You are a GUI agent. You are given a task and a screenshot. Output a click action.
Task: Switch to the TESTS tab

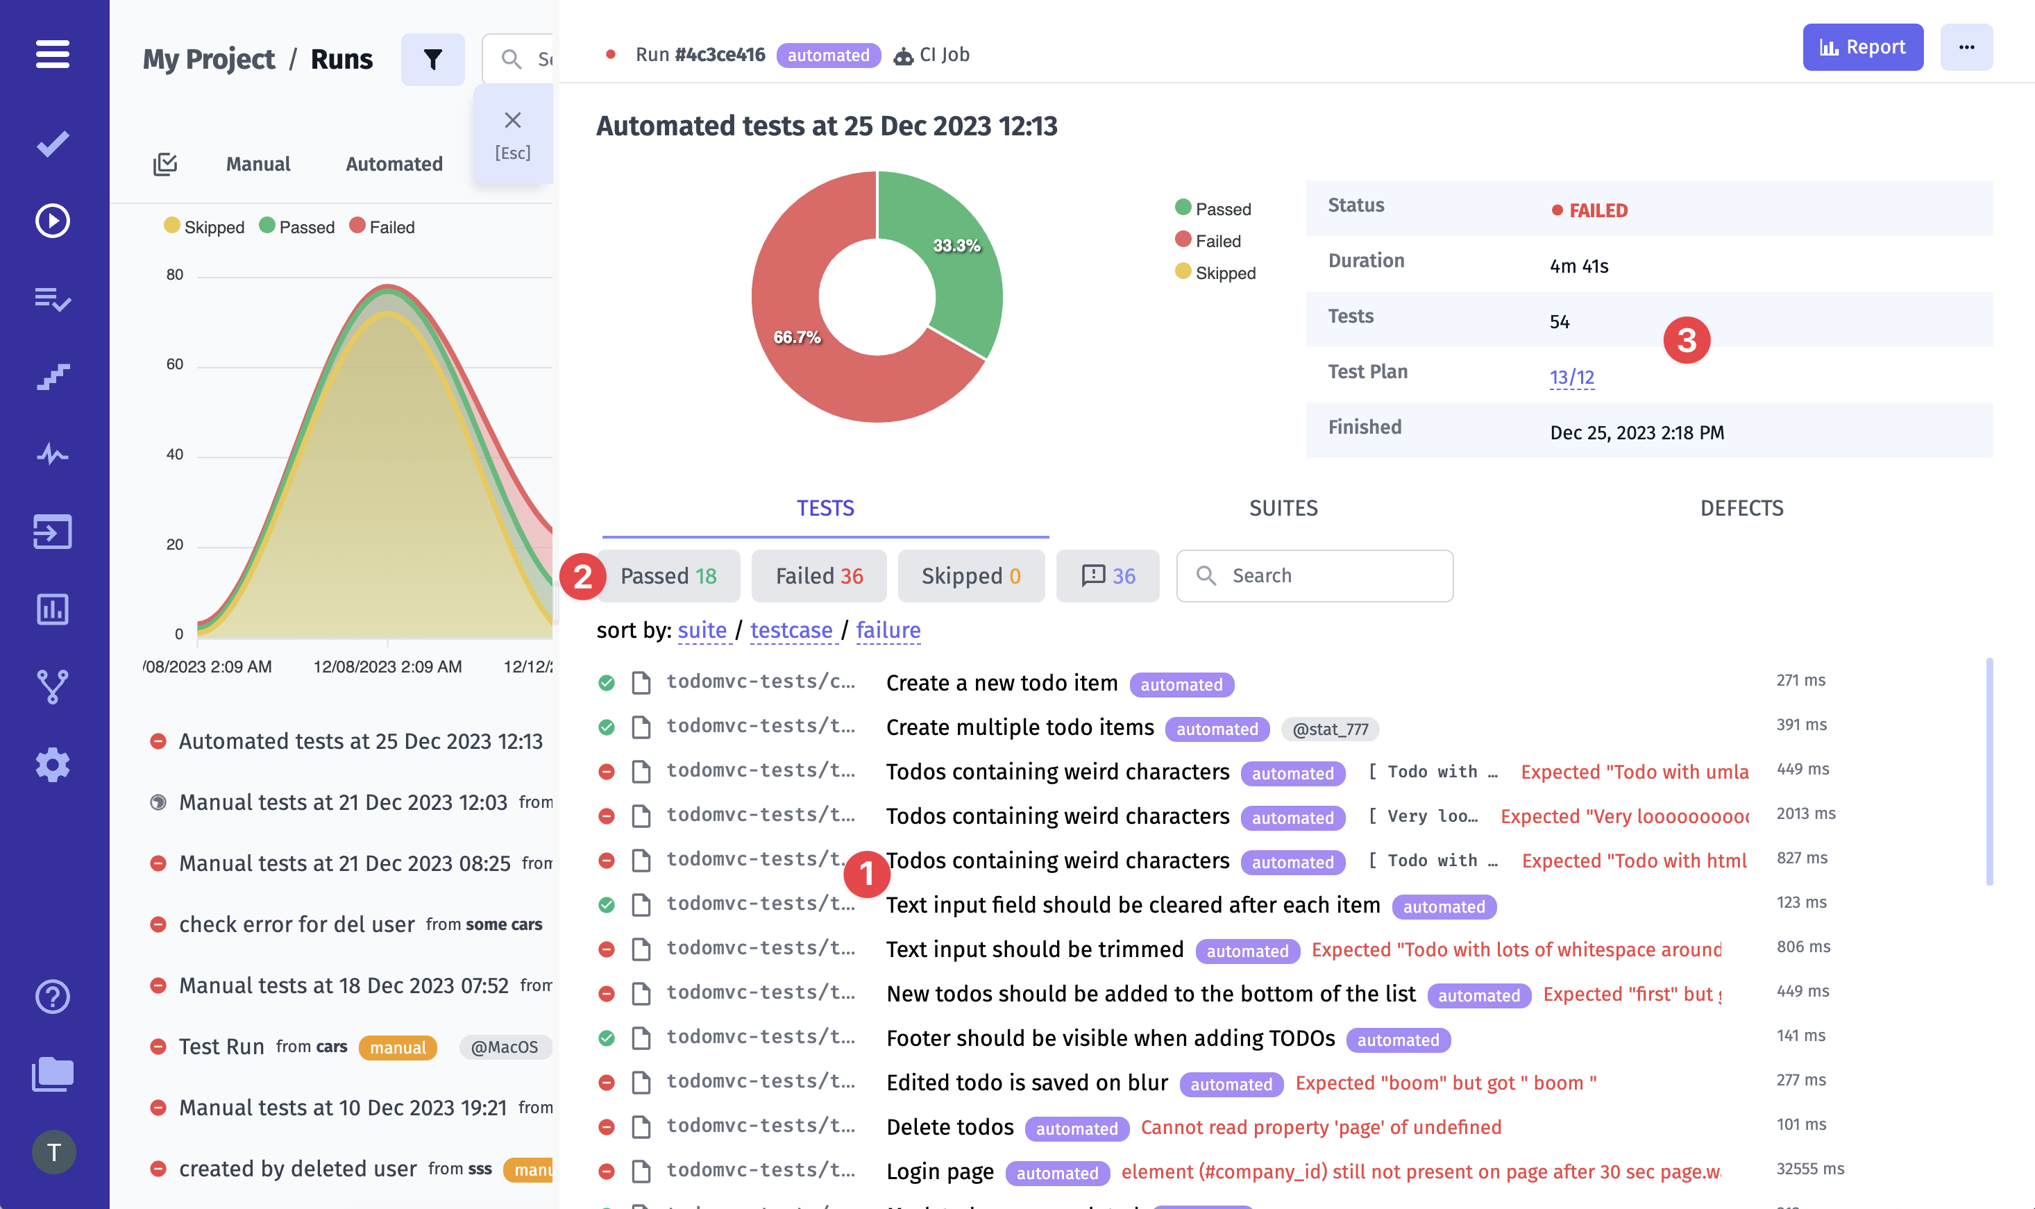825,508
